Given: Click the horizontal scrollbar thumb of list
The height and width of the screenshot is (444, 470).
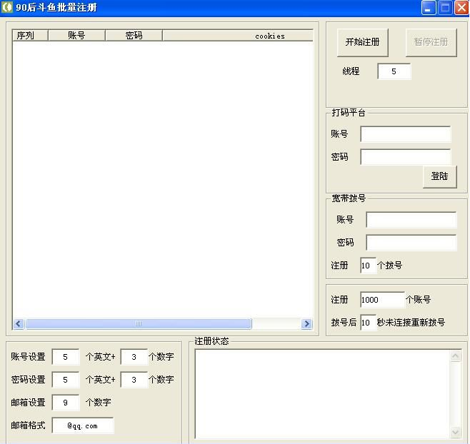Looking at the screenshot, I should click(x=139, y=324).
